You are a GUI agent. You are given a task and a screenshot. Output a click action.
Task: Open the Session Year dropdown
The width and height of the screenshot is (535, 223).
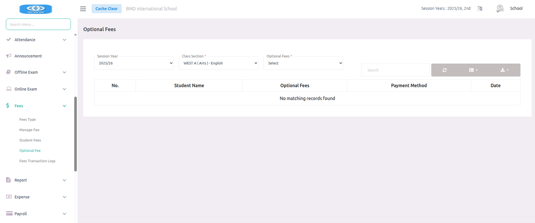[x=134, y=63]
